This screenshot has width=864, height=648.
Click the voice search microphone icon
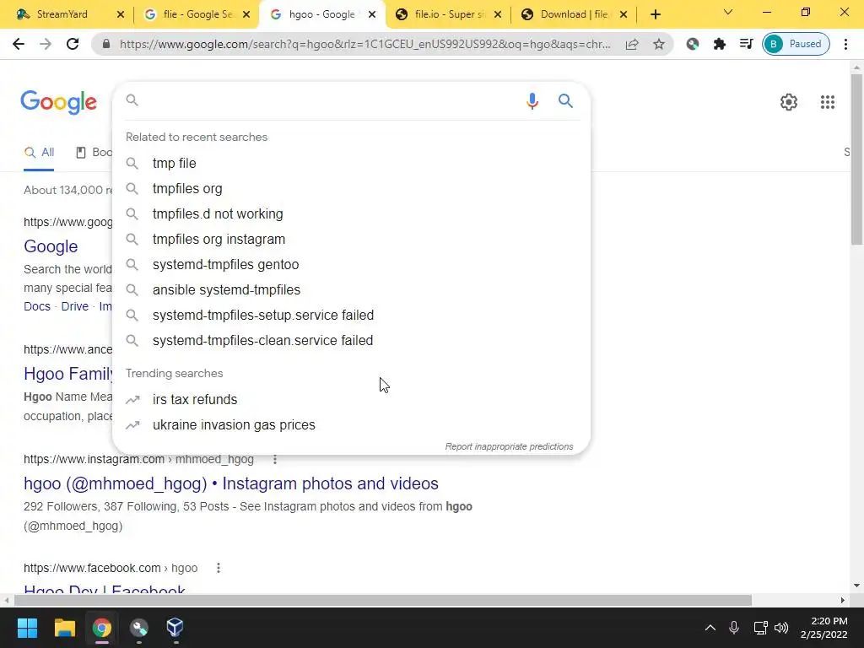532,101
